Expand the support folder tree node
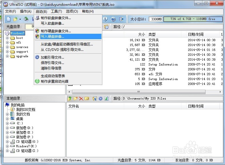The height and width of the screenshot is (165, 225). (7, 52)
